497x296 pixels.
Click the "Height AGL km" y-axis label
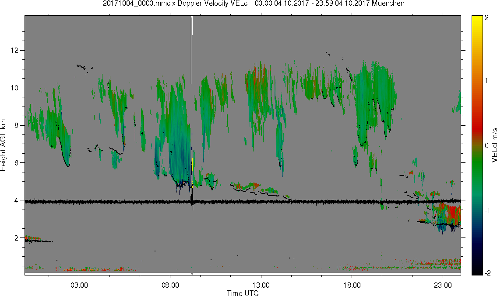point(3,145)
